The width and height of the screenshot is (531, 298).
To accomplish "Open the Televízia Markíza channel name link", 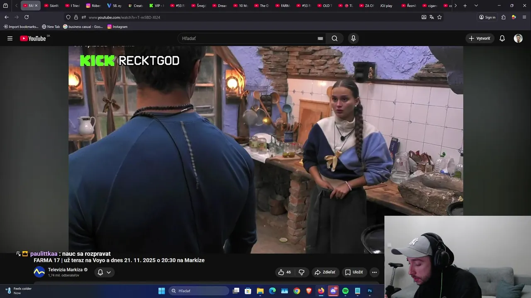I will coord(65,269).
